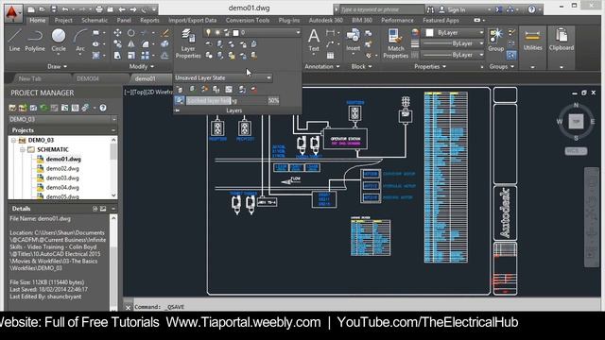This screenshot has width=605, height=340.
Task: Click the search binoculars icon
Action: pos(431,9)
